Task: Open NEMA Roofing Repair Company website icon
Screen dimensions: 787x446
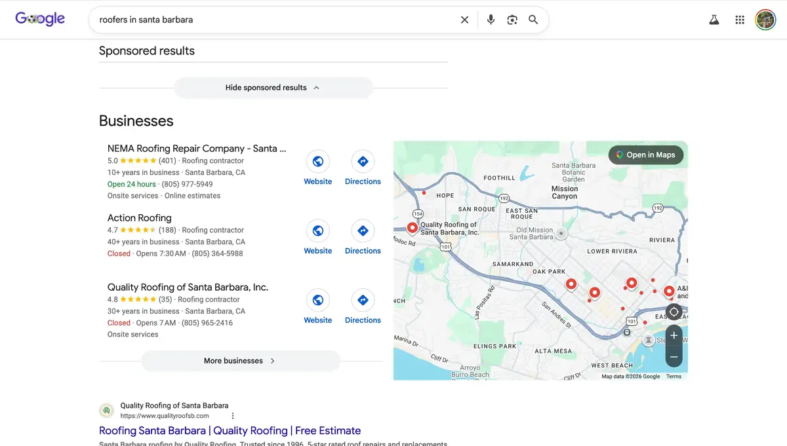Action: [x=318, y=161]
